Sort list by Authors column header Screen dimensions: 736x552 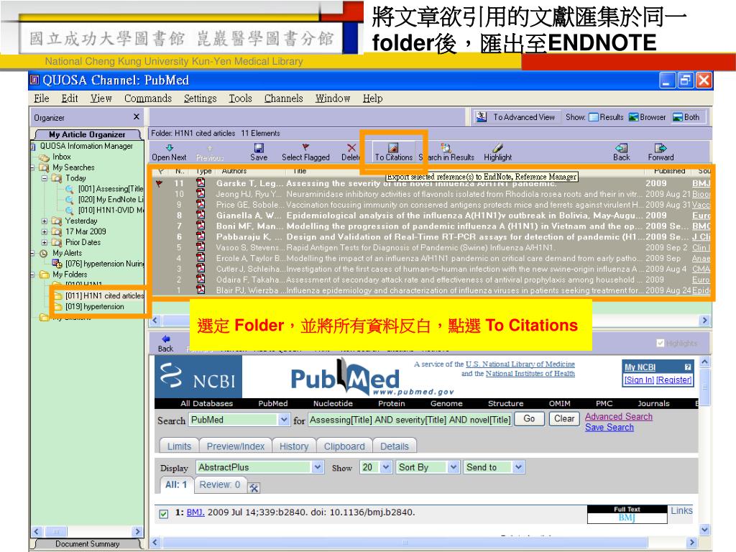click(234, 171)
